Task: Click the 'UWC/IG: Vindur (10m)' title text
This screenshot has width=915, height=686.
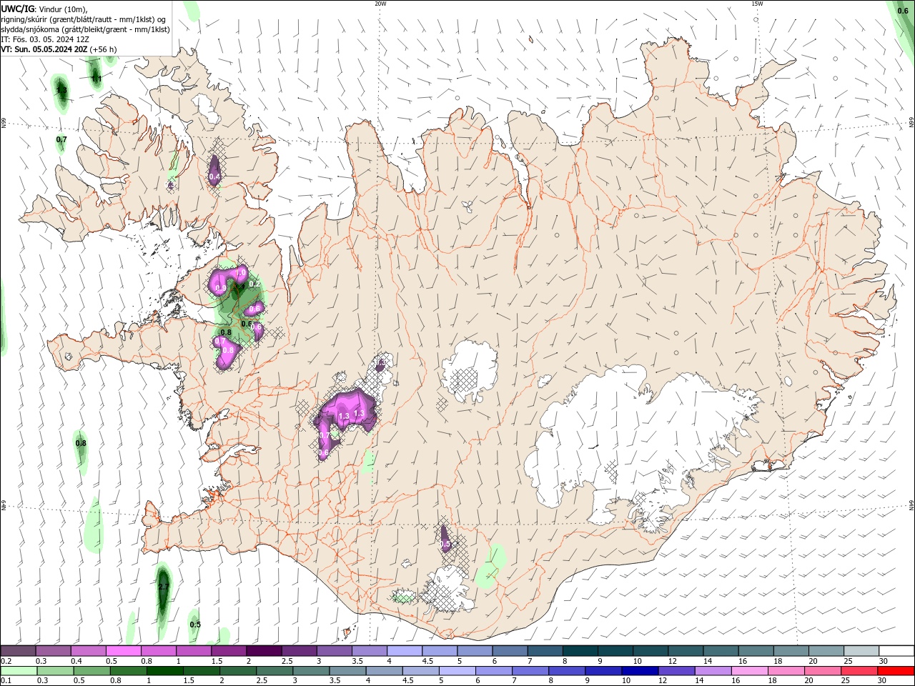Action: (x=44, y=9)
